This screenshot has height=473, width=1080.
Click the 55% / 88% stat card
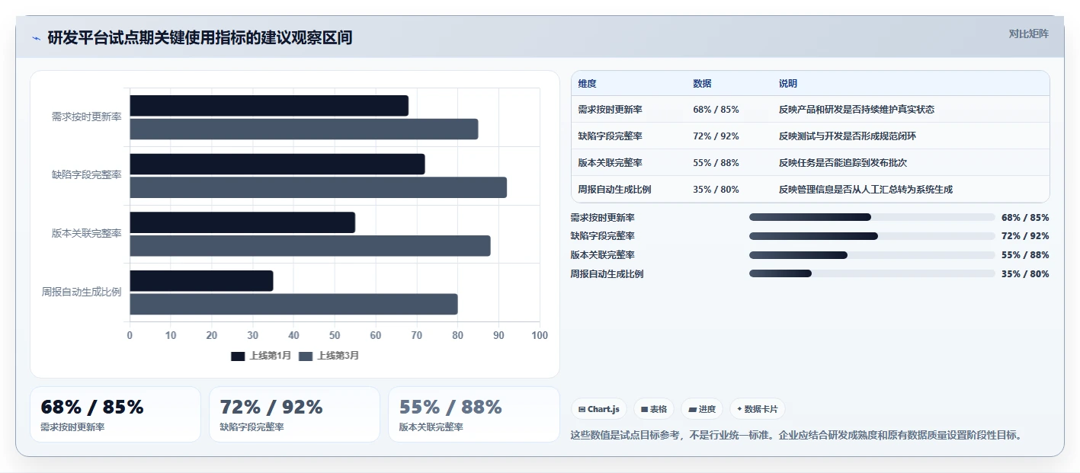(x=473, y=414)
